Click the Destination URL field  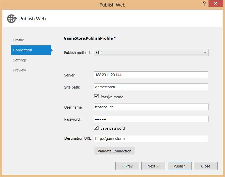(151, 138)
